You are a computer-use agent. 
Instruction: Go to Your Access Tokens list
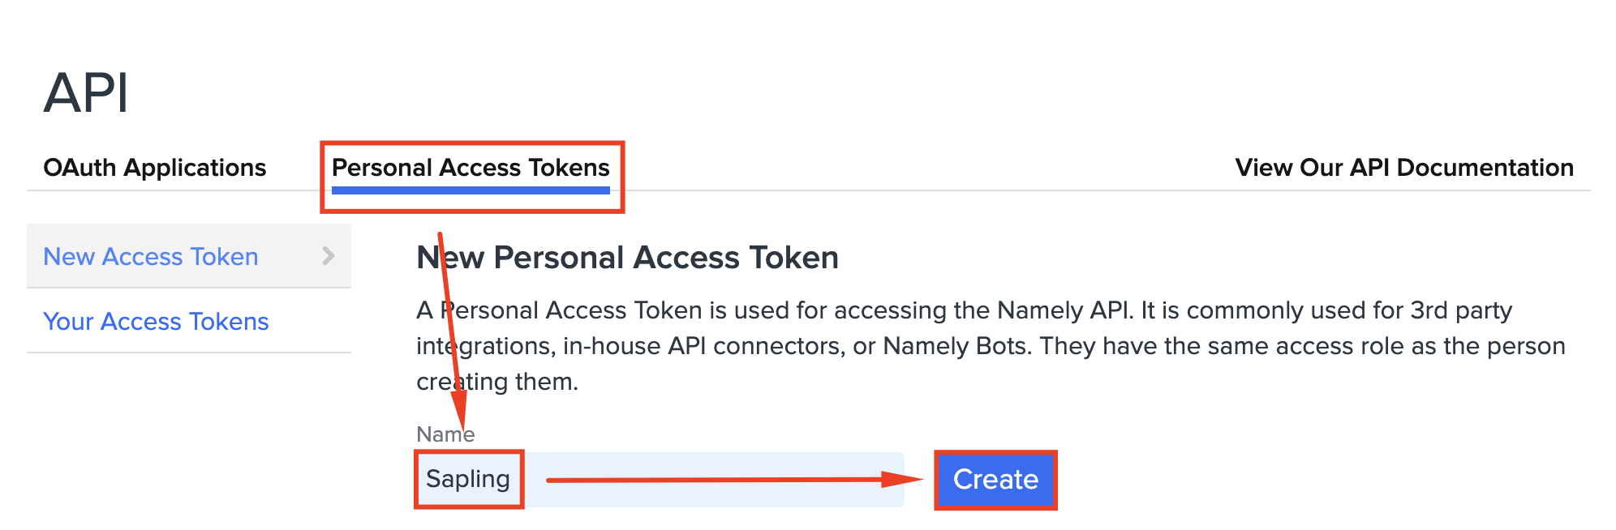tap(156, 322)
